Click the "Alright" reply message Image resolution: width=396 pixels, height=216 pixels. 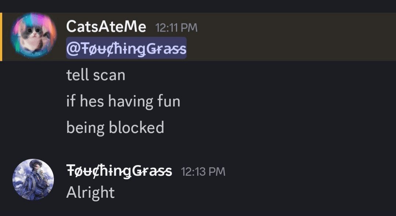click(x=90, y=193)
